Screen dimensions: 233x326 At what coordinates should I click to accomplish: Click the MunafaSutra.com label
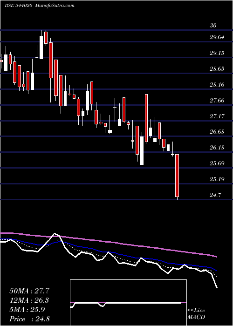[x=55, y=6]
